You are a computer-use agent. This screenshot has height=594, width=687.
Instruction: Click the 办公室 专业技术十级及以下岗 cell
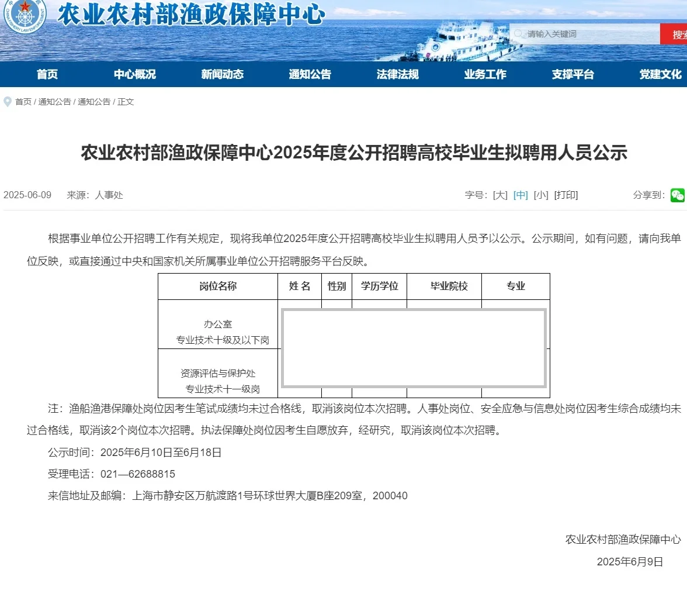point(218,324)
